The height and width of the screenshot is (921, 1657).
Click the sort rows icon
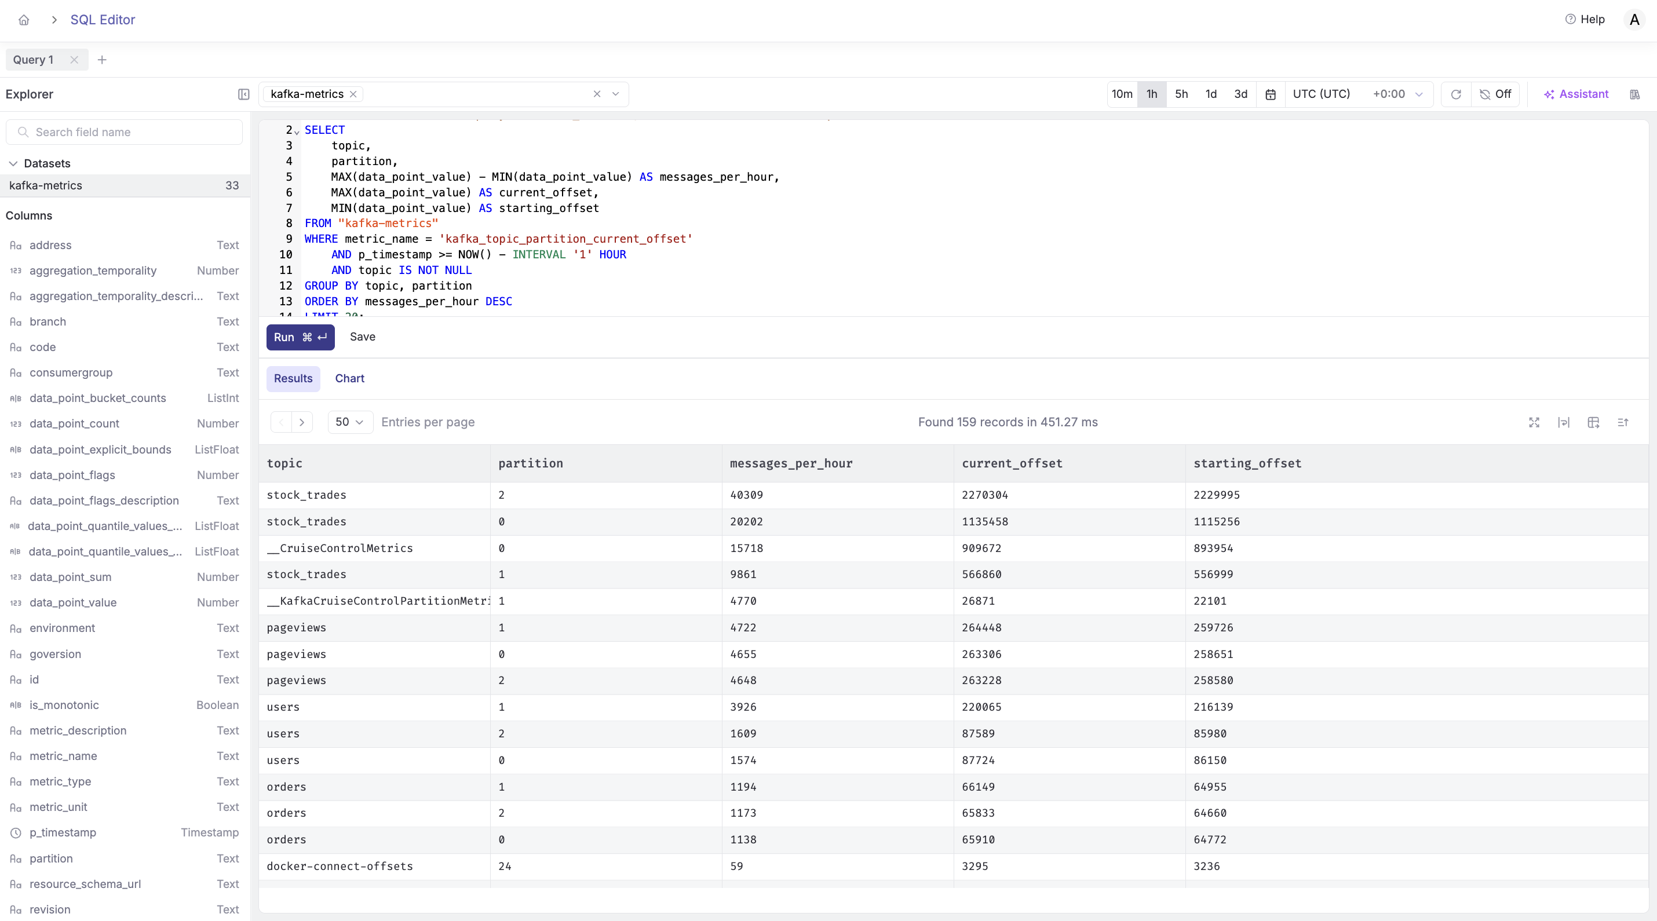click(x=1623, y=422)
